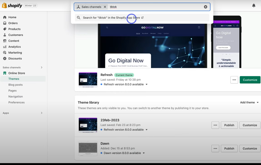Publish the 23feb-2023 theme
The height and width of the screenshot is (165, 261).
pos(229,125)
